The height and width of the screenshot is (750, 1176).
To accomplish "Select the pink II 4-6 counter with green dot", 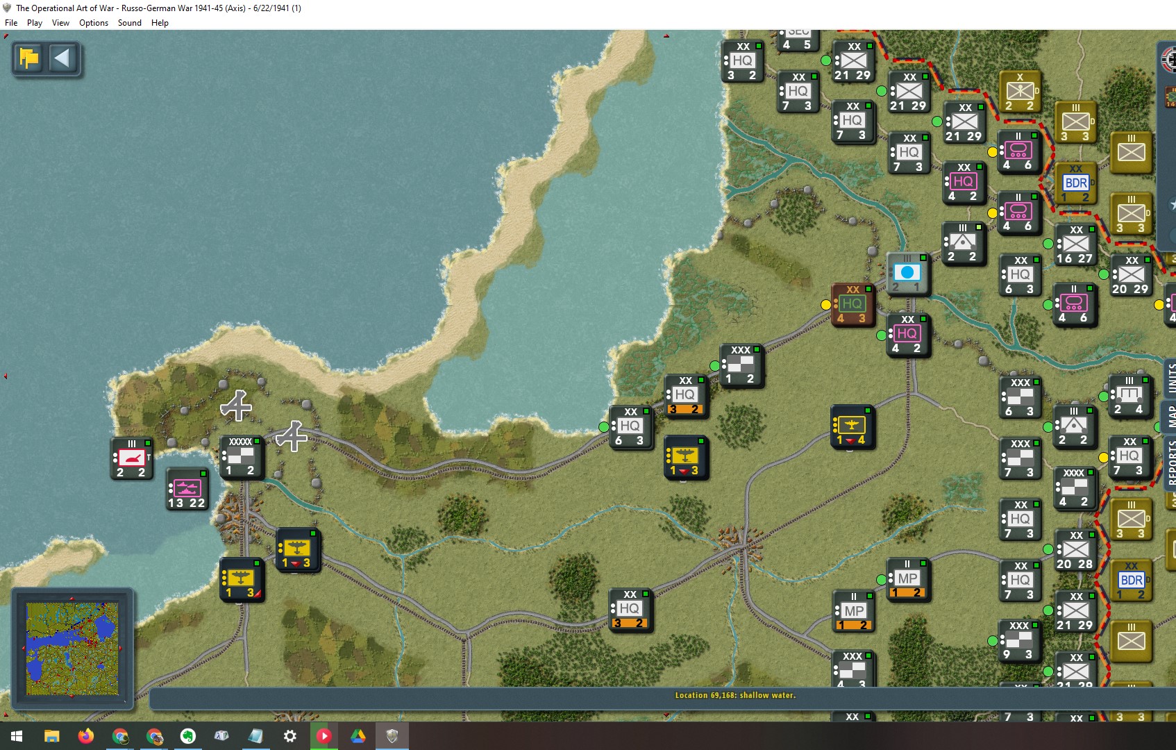I will point(1074,304).
